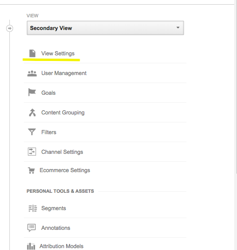Viewport: 237px width, 250px height.
Task: Click the Channel Settings arrows icon
Action: tap(32, 152)
